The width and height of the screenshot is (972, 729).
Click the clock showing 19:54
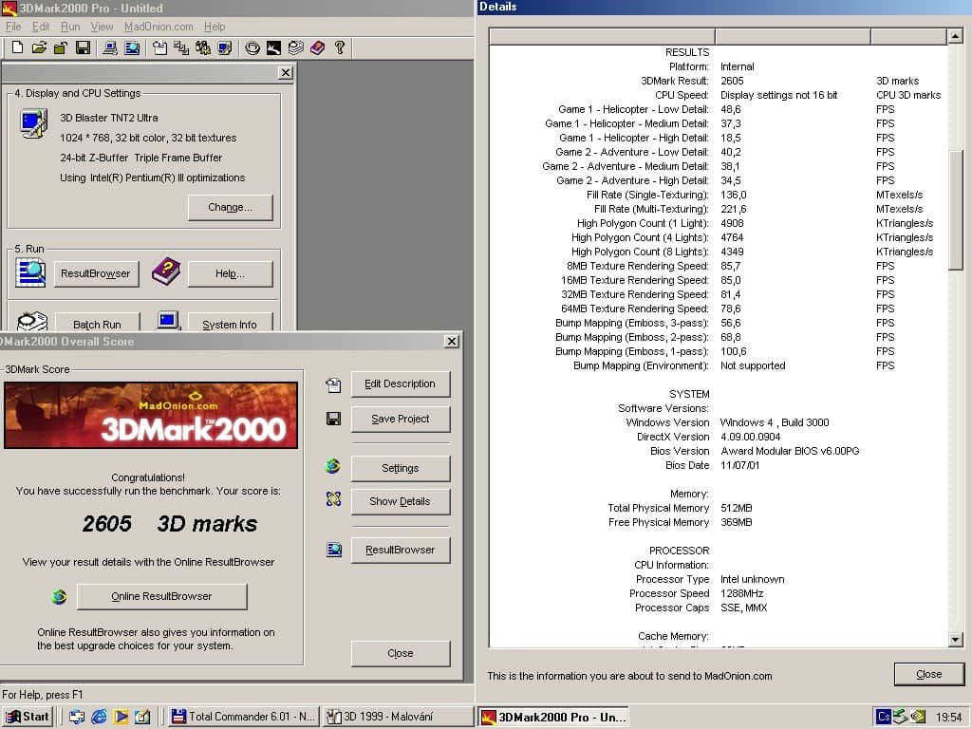pyautogui.click(x=948, y=717)
